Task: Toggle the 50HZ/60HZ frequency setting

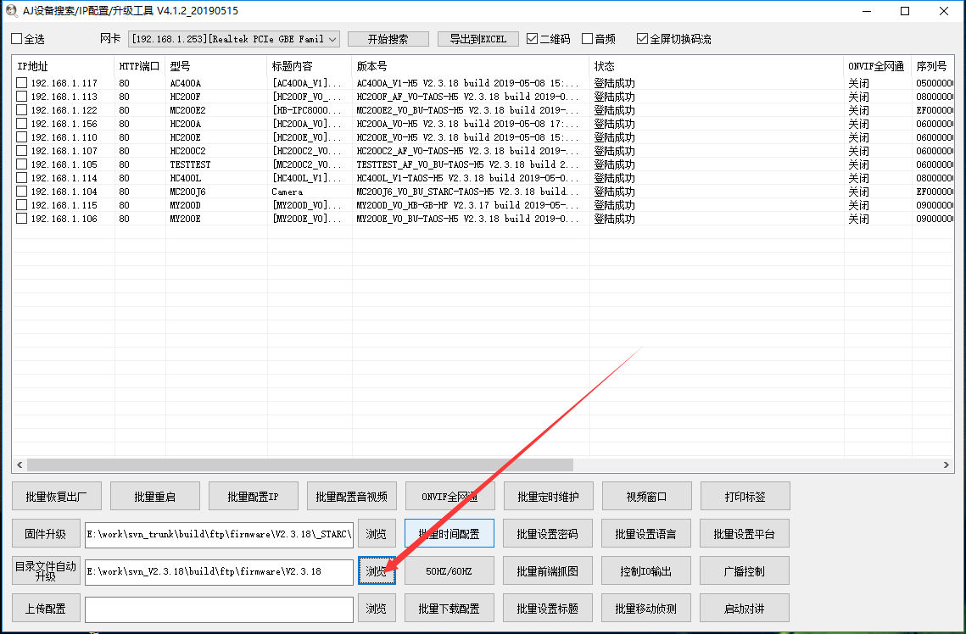Action: click(x=449, y=571)
